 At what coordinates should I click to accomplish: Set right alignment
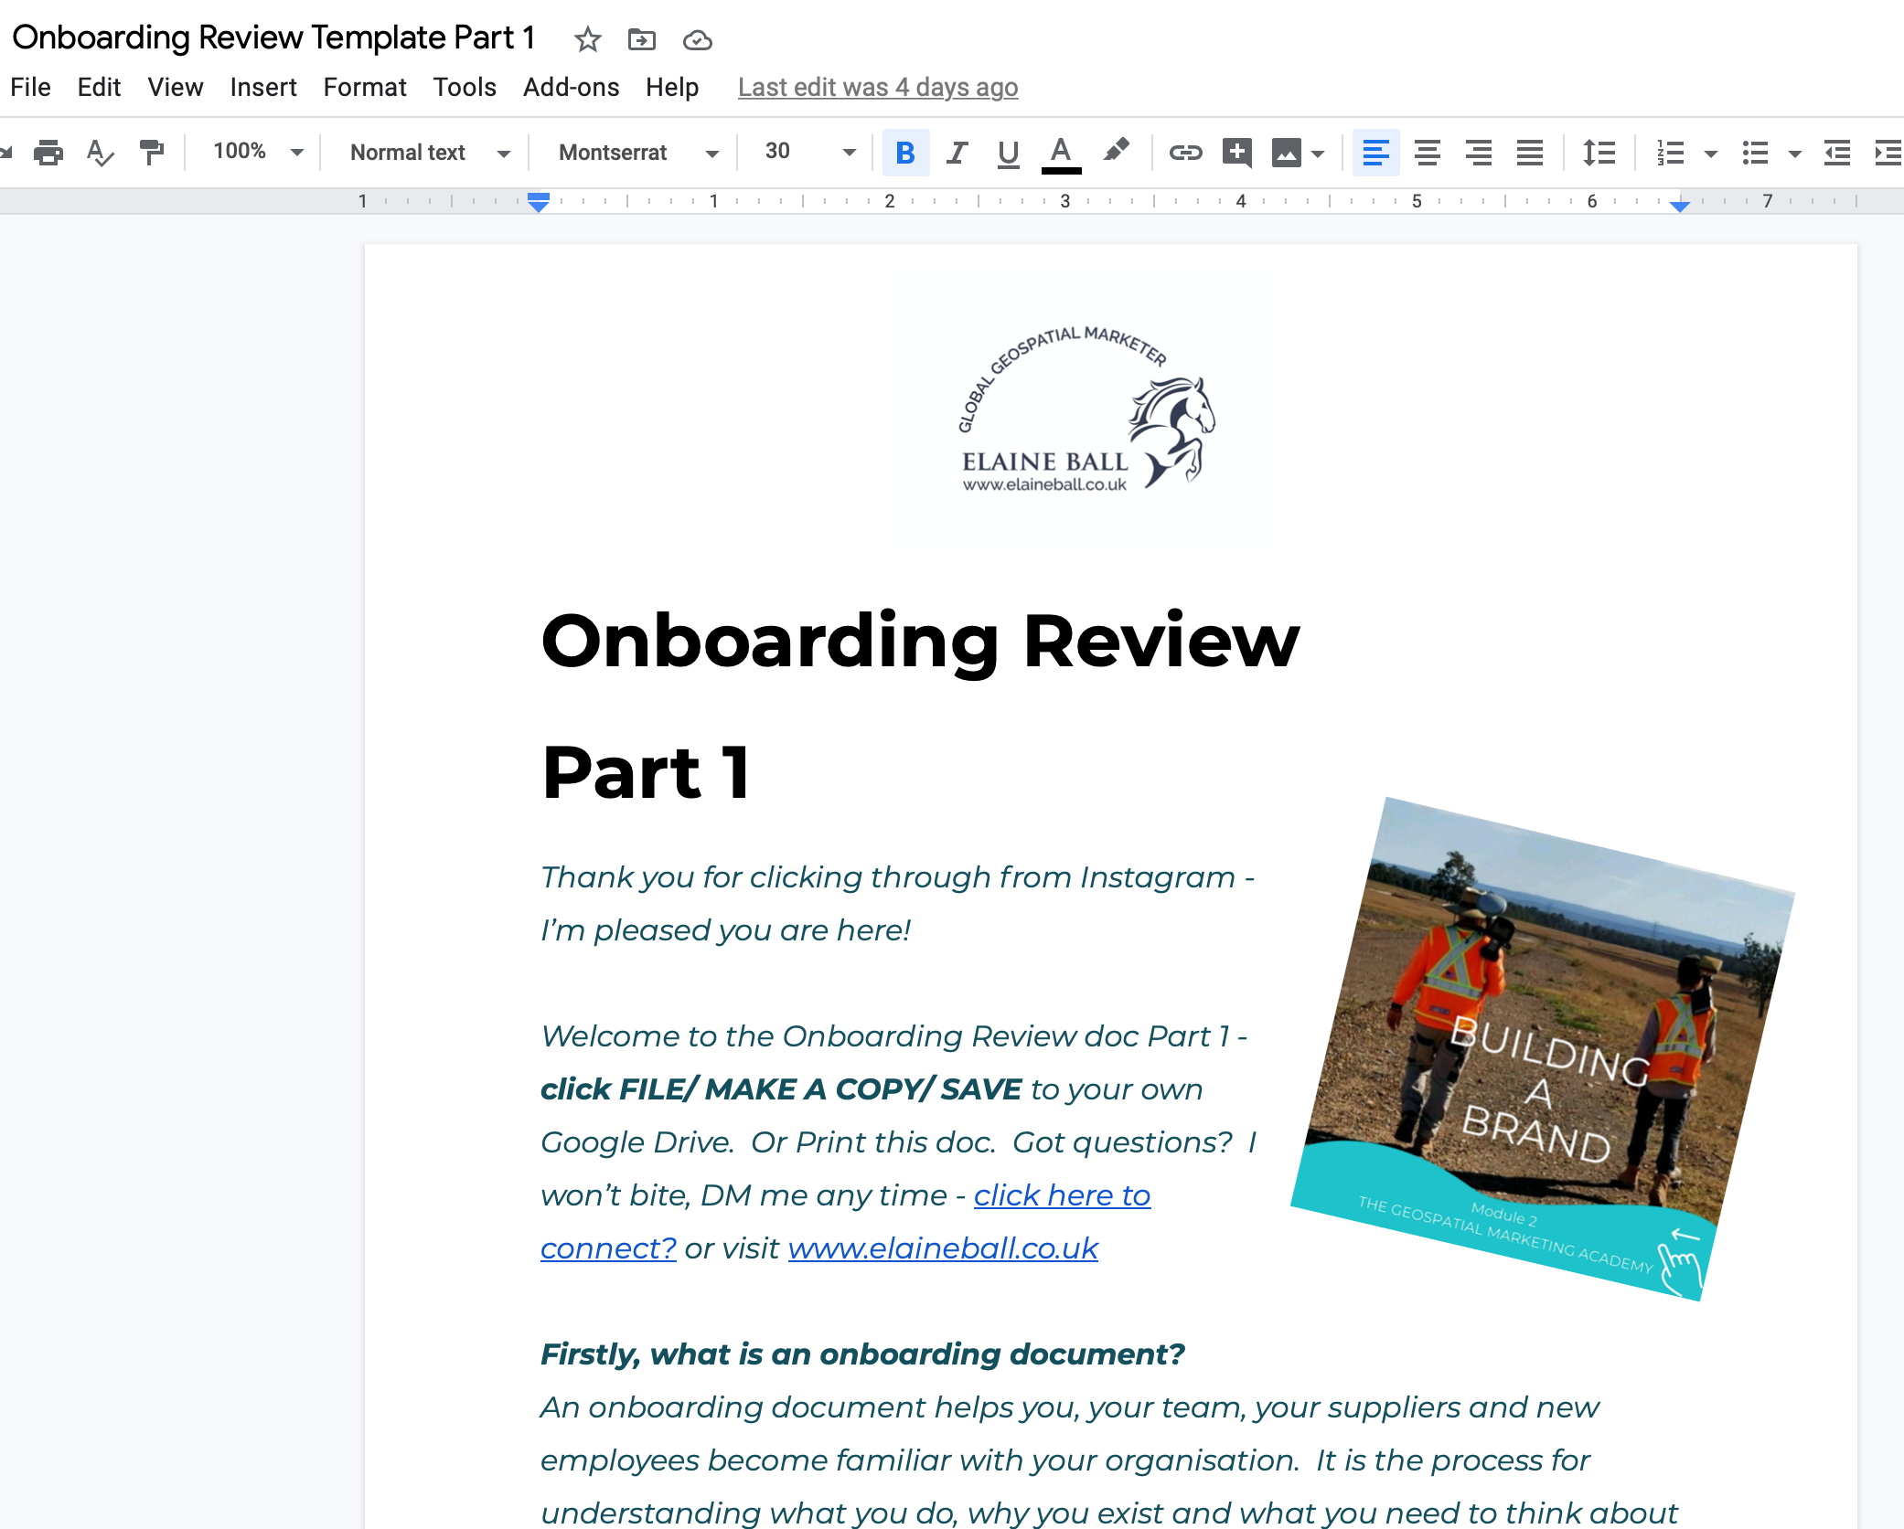pos(1478,152)
